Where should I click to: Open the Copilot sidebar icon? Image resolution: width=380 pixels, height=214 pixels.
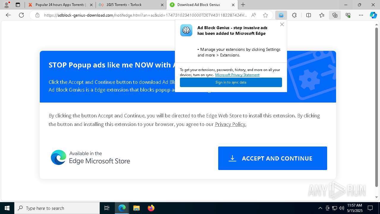pos(373,15)
